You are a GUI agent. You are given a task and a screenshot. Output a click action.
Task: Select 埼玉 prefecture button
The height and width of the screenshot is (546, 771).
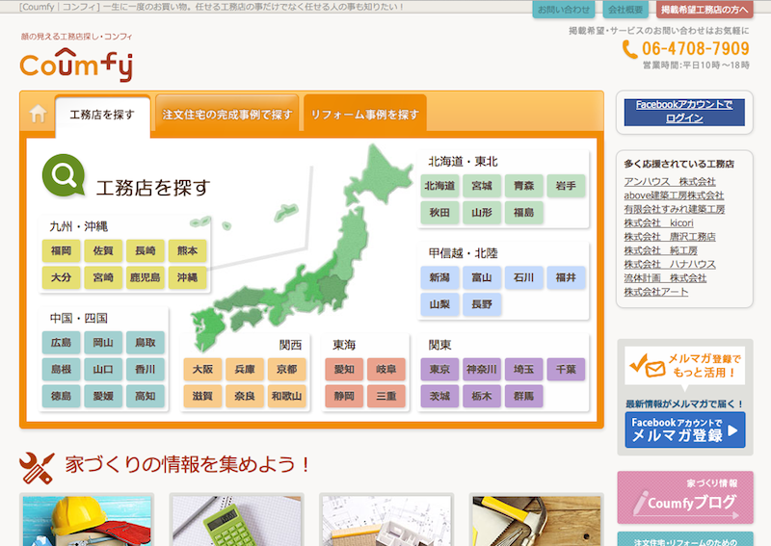click(x=524, y=369)
